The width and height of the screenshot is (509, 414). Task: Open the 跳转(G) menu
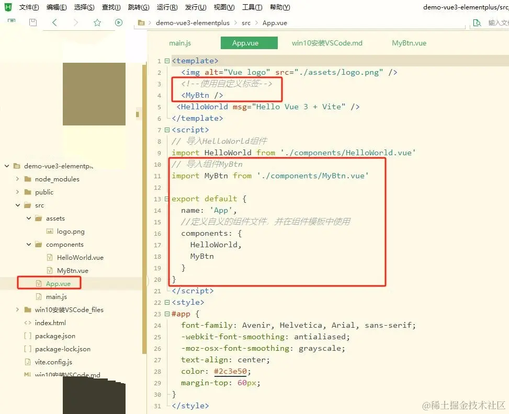click(x=139, y=7)
